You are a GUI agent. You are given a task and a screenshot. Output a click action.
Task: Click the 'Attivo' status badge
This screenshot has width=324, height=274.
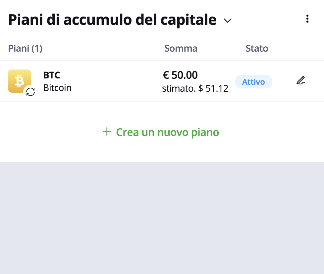click(253, 82)
